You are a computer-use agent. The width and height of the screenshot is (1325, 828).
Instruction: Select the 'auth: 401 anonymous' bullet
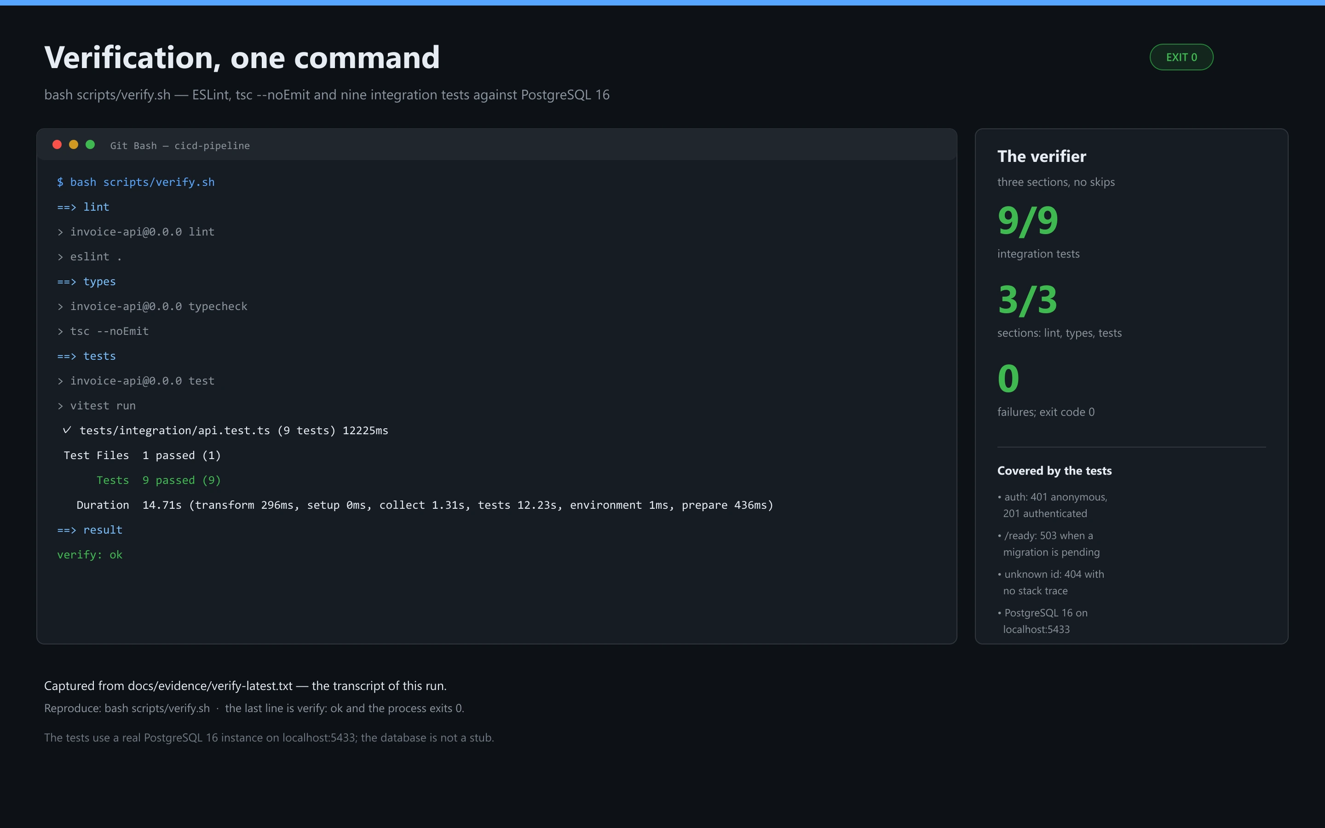pos(1052,506)
